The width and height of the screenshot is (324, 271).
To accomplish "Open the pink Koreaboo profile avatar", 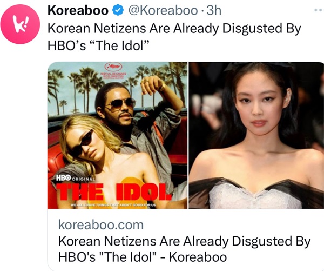I will click(20, 24).
